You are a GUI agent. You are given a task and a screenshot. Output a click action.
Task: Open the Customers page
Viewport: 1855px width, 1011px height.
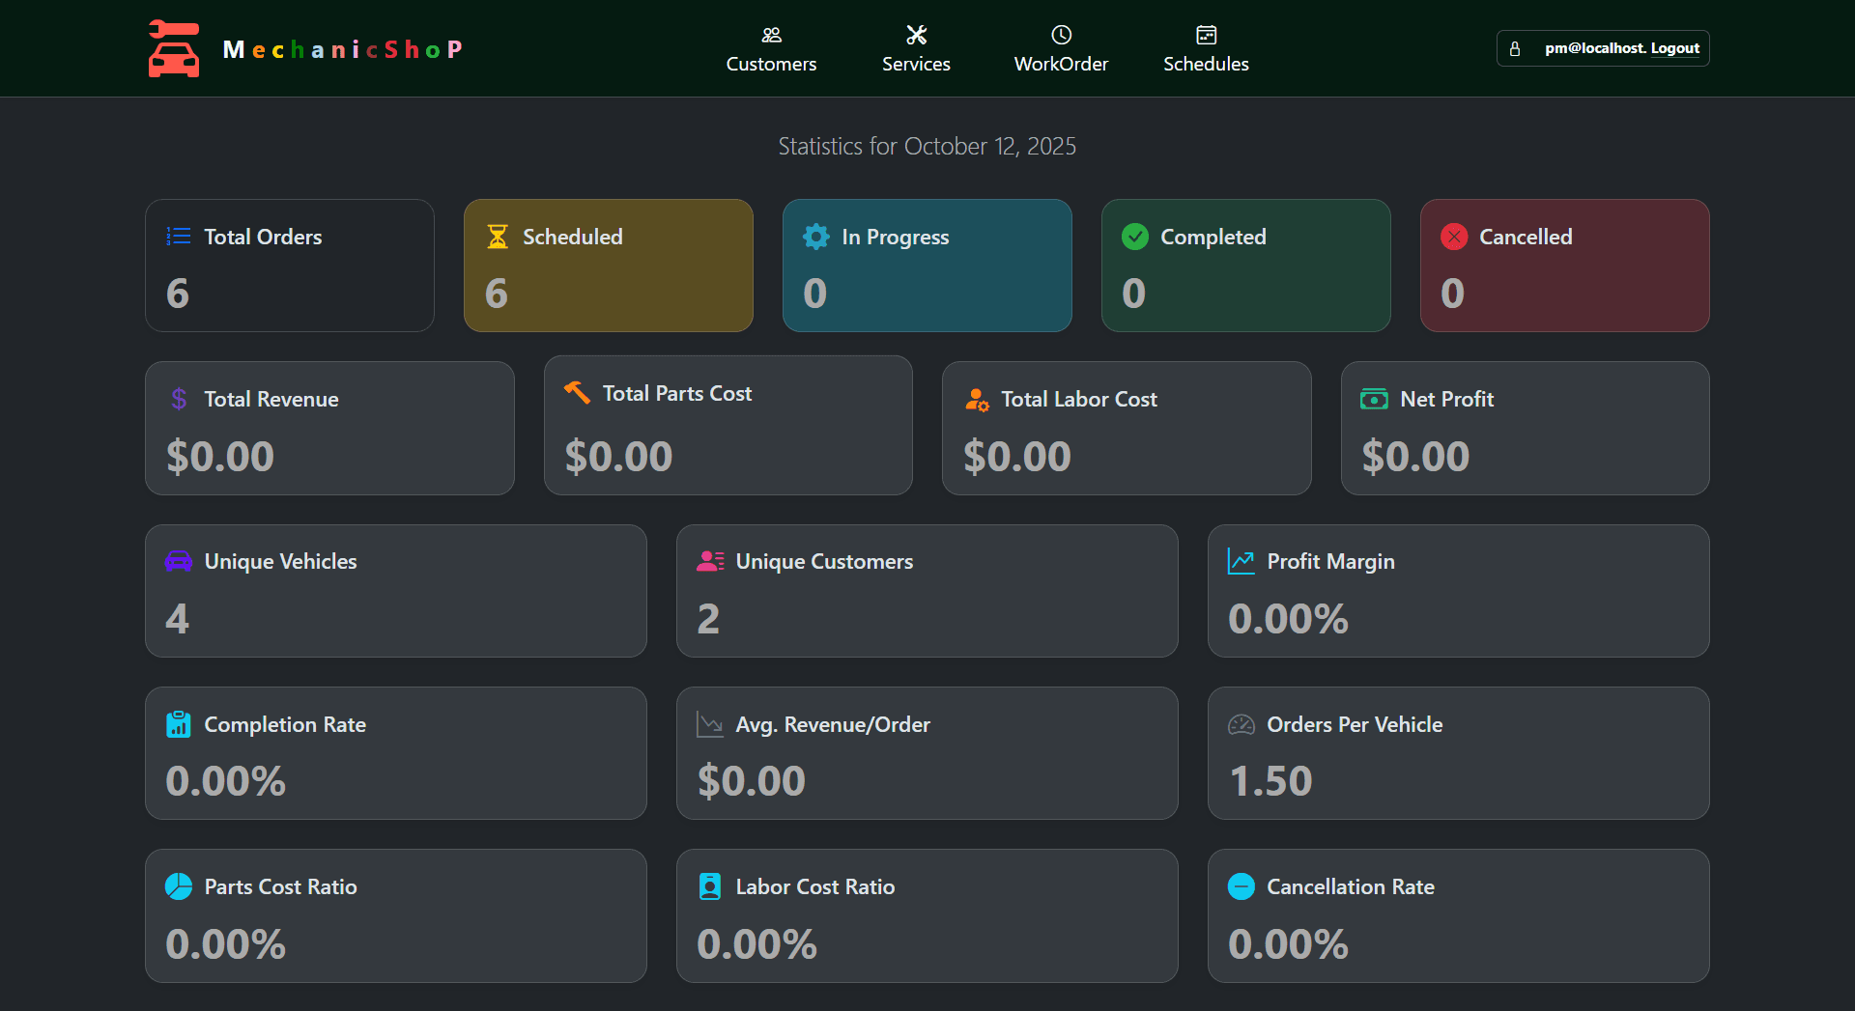coord(771,49)
